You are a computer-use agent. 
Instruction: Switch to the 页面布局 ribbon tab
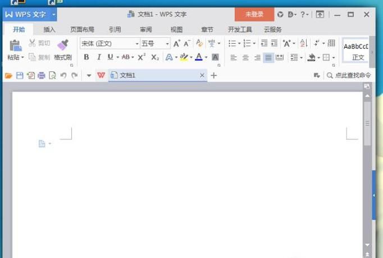point(82,29)
